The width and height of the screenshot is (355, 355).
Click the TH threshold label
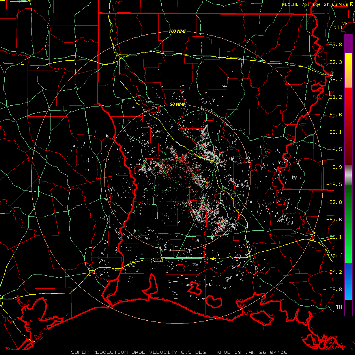pos(339,307)
